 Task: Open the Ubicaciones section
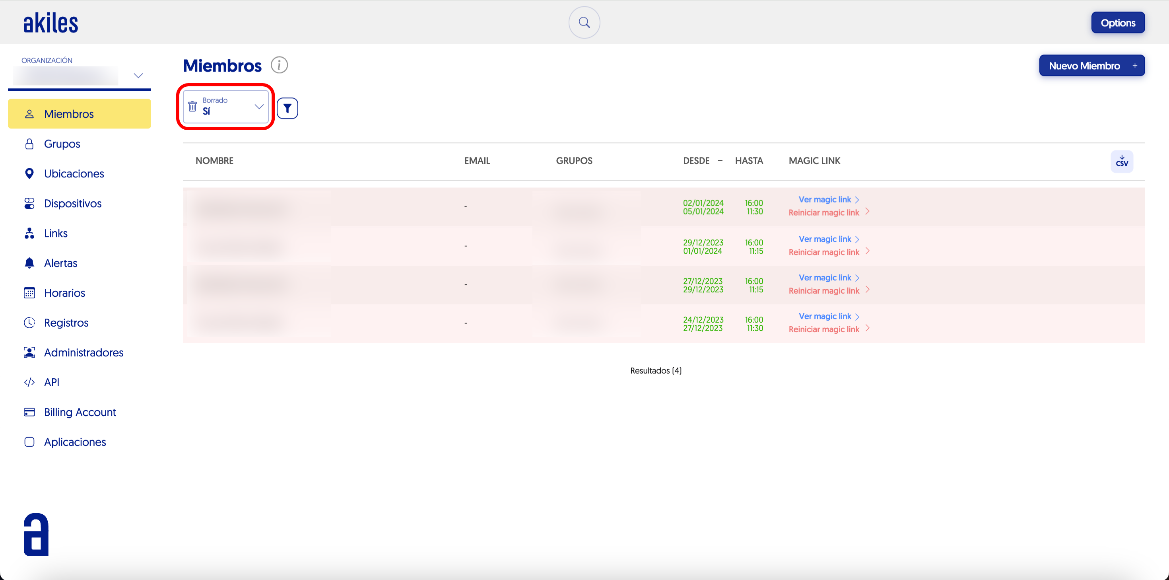click(x=74, y=173)
